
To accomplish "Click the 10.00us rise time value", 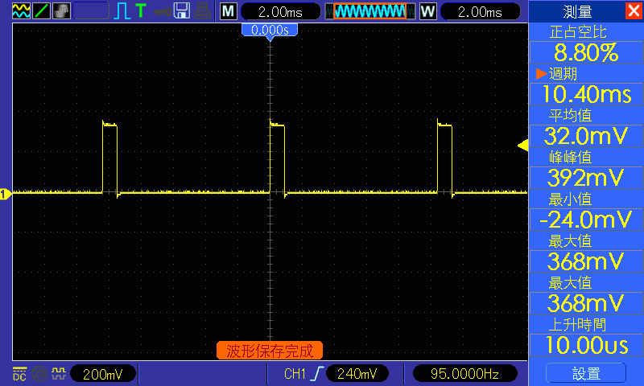I will pos(586,346).
